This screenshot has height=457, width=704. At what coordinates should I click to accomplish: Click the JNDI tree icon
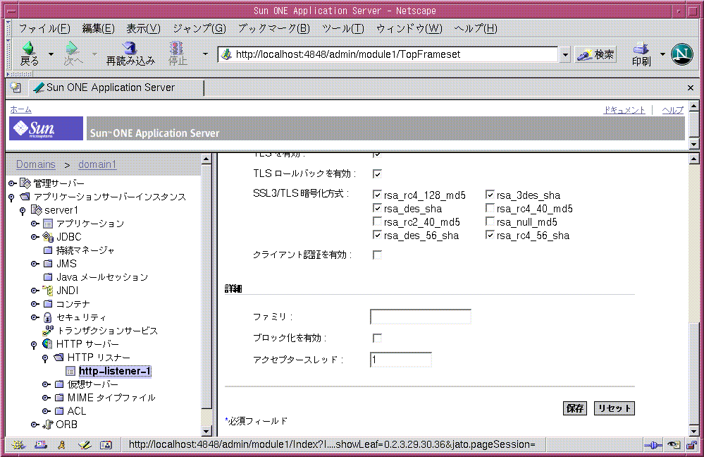click(48, 291)
